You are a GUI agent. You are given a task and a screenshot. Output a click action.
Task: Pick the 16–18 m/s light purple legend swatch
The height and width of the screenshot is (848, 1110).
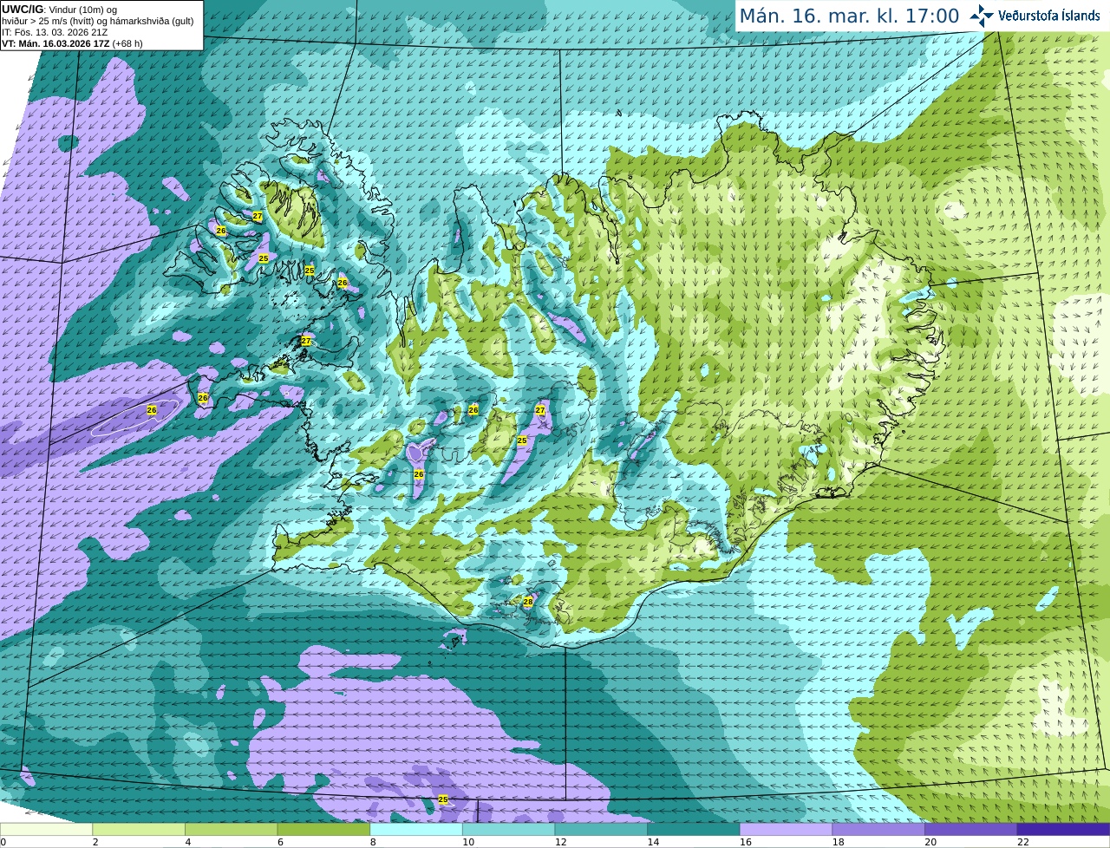click(786, 829)
